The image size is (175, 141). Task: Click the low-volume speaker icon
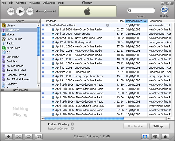[37, 11]
